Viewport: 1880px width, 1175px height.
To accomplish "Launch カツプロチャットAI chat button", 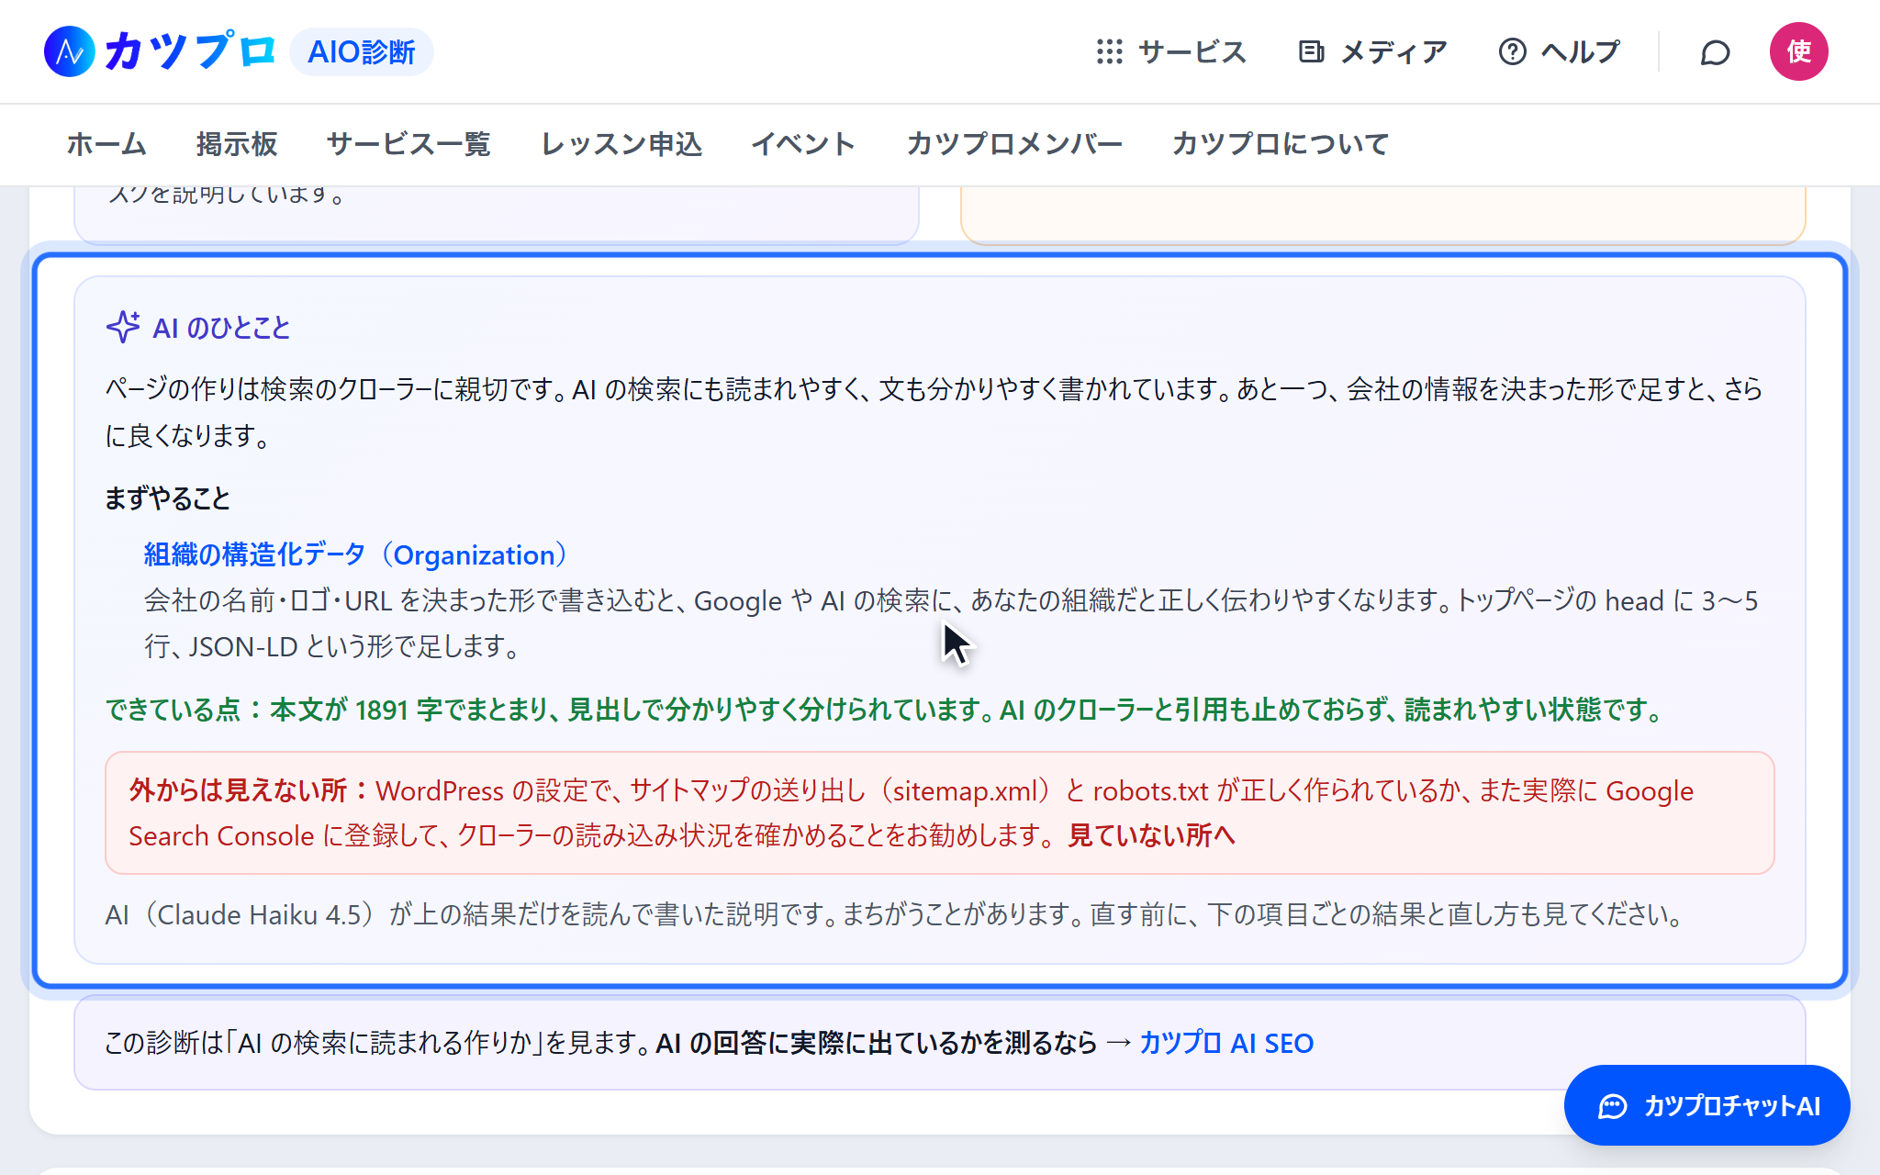I will pos(1707,1105).
